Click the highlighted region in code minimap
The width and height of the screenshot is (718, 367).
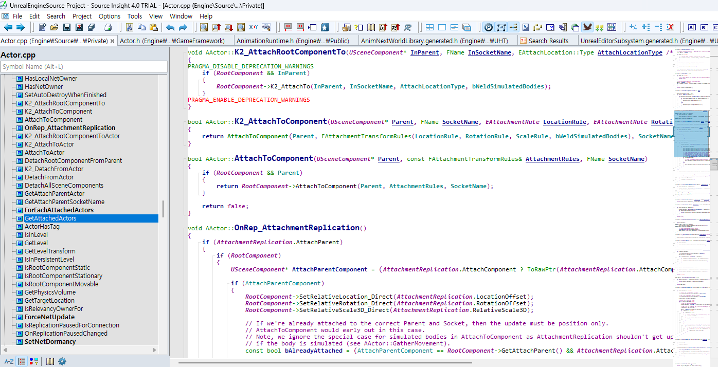point(692,134)
